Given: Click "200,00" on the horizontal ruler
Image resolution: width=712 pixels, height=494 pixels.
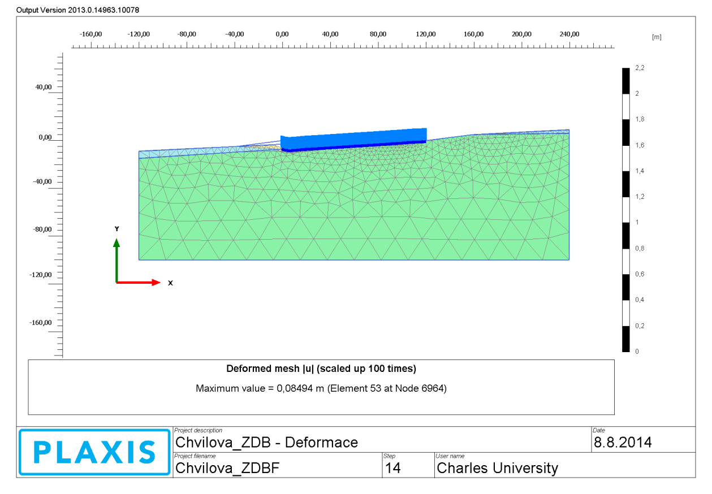Looking at the screenshot, I should pos(521,34).
